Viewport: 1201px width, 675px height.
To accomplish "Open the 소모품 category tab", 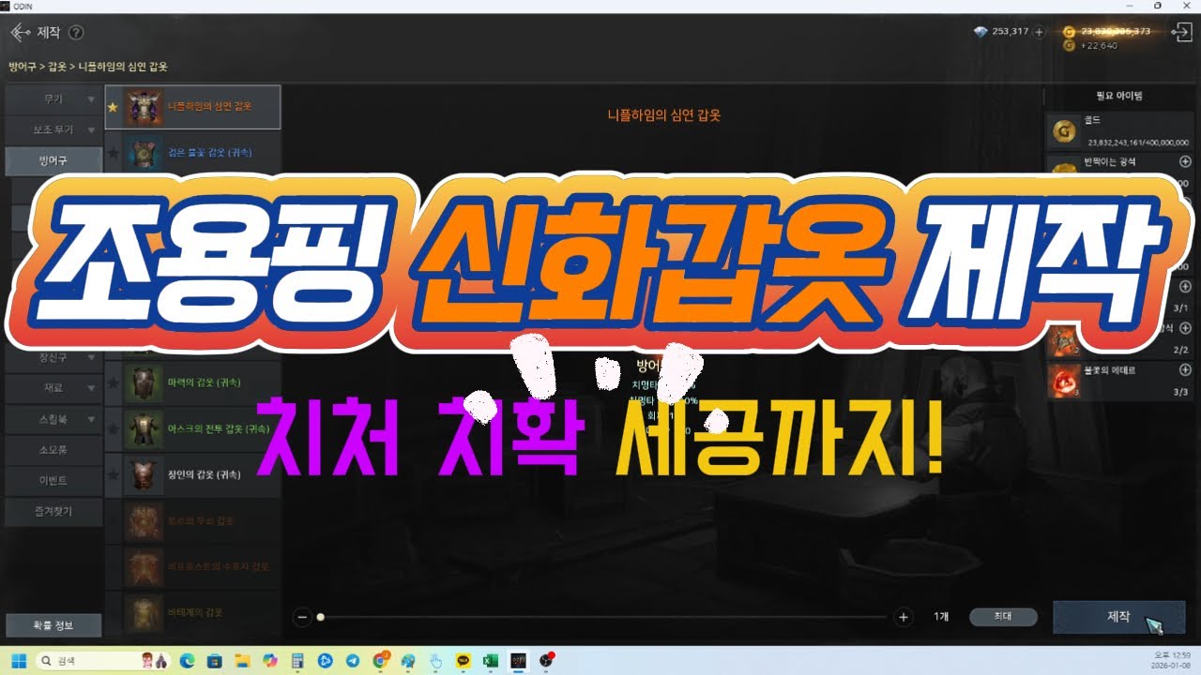I will click(x=53, y=449).
